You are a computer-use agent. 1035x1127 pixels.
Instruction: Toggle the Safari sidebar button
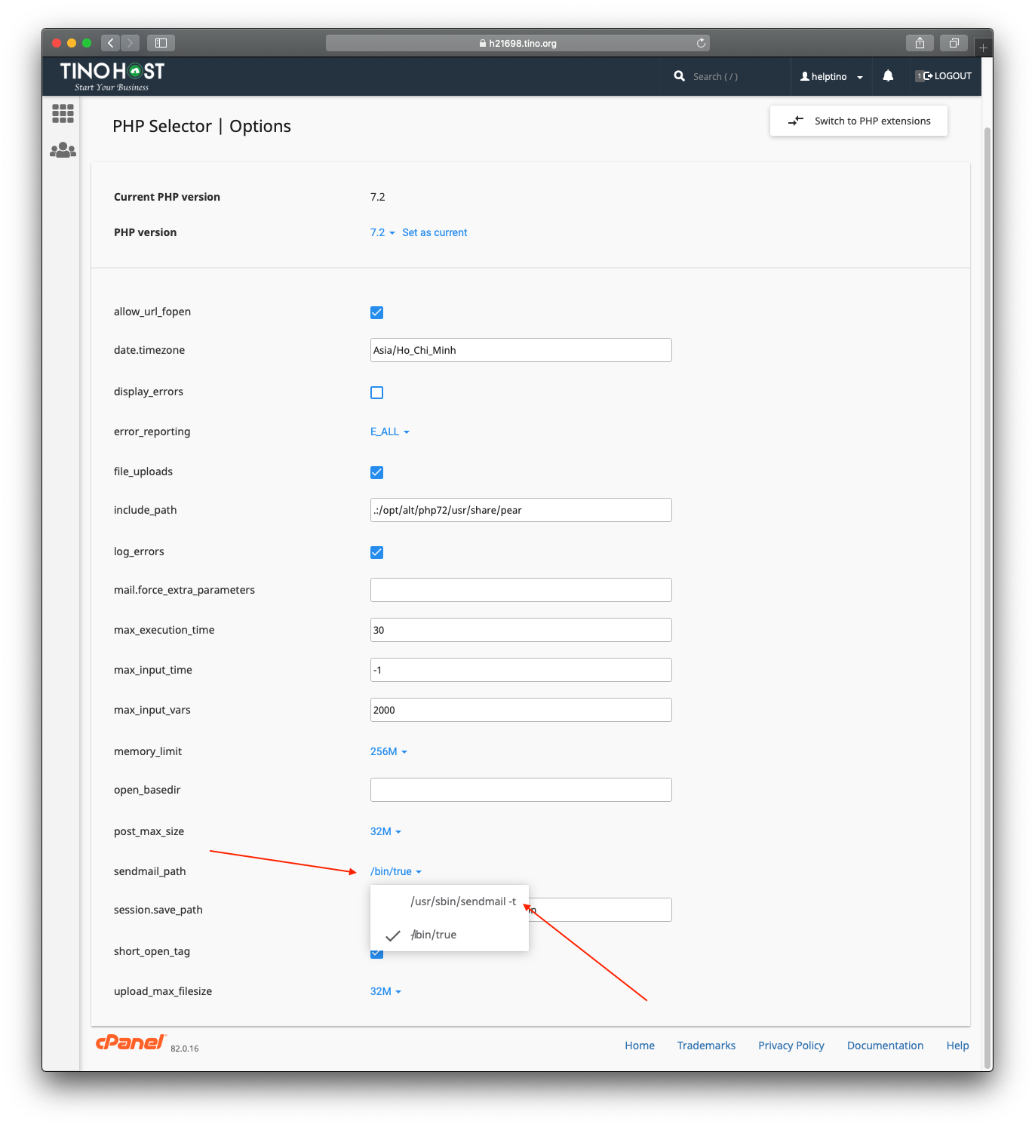161,43
